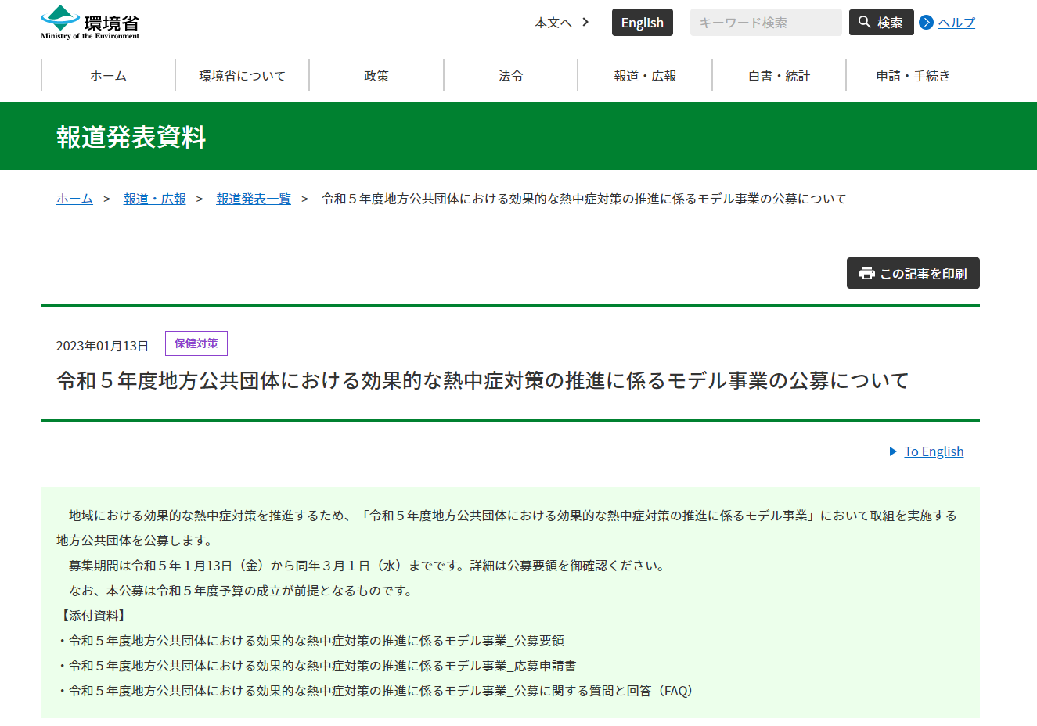
Task: Select 申請・手続き from the navigation bar
Action: pyautogui.click(x=913, y=76)
